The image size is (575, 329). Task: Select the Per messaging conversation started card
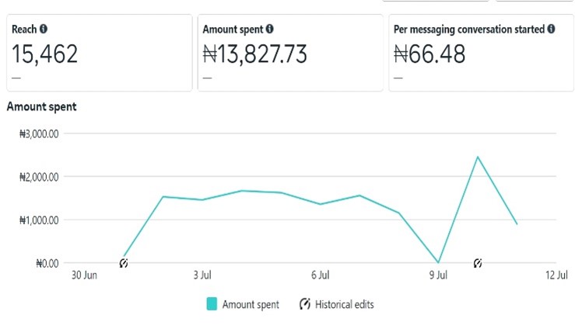tap(481, 53)
